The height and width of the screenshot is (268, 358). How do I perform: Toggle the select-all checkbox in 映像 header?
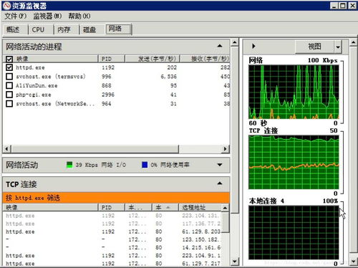click(9, 59)
